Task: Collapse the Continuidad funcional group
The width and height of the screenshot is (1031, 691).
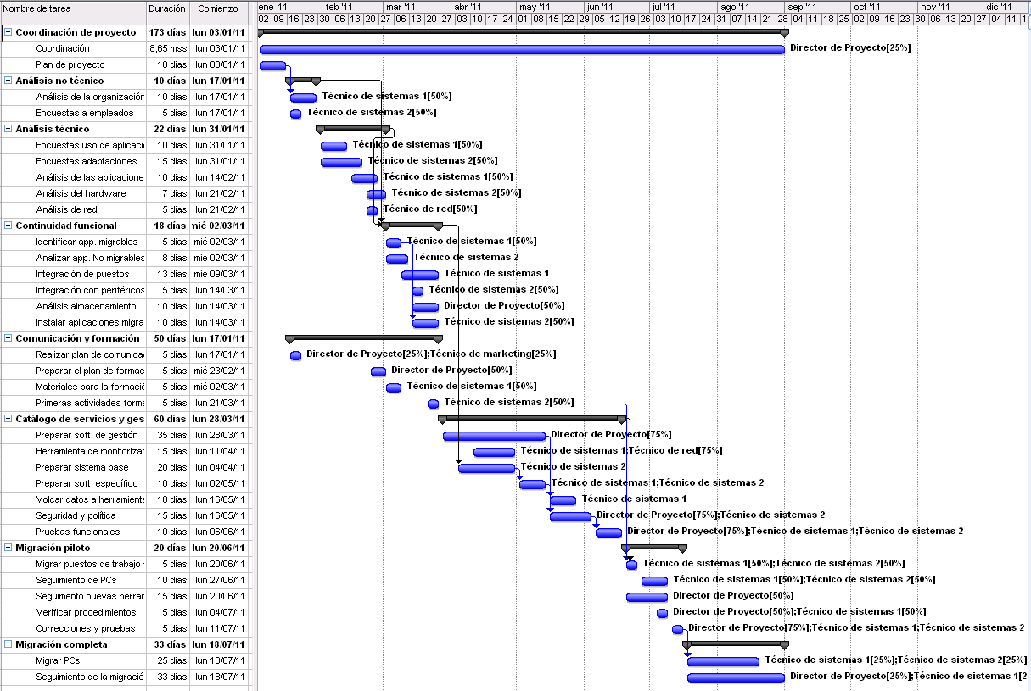Action: [x=8, y=226]
